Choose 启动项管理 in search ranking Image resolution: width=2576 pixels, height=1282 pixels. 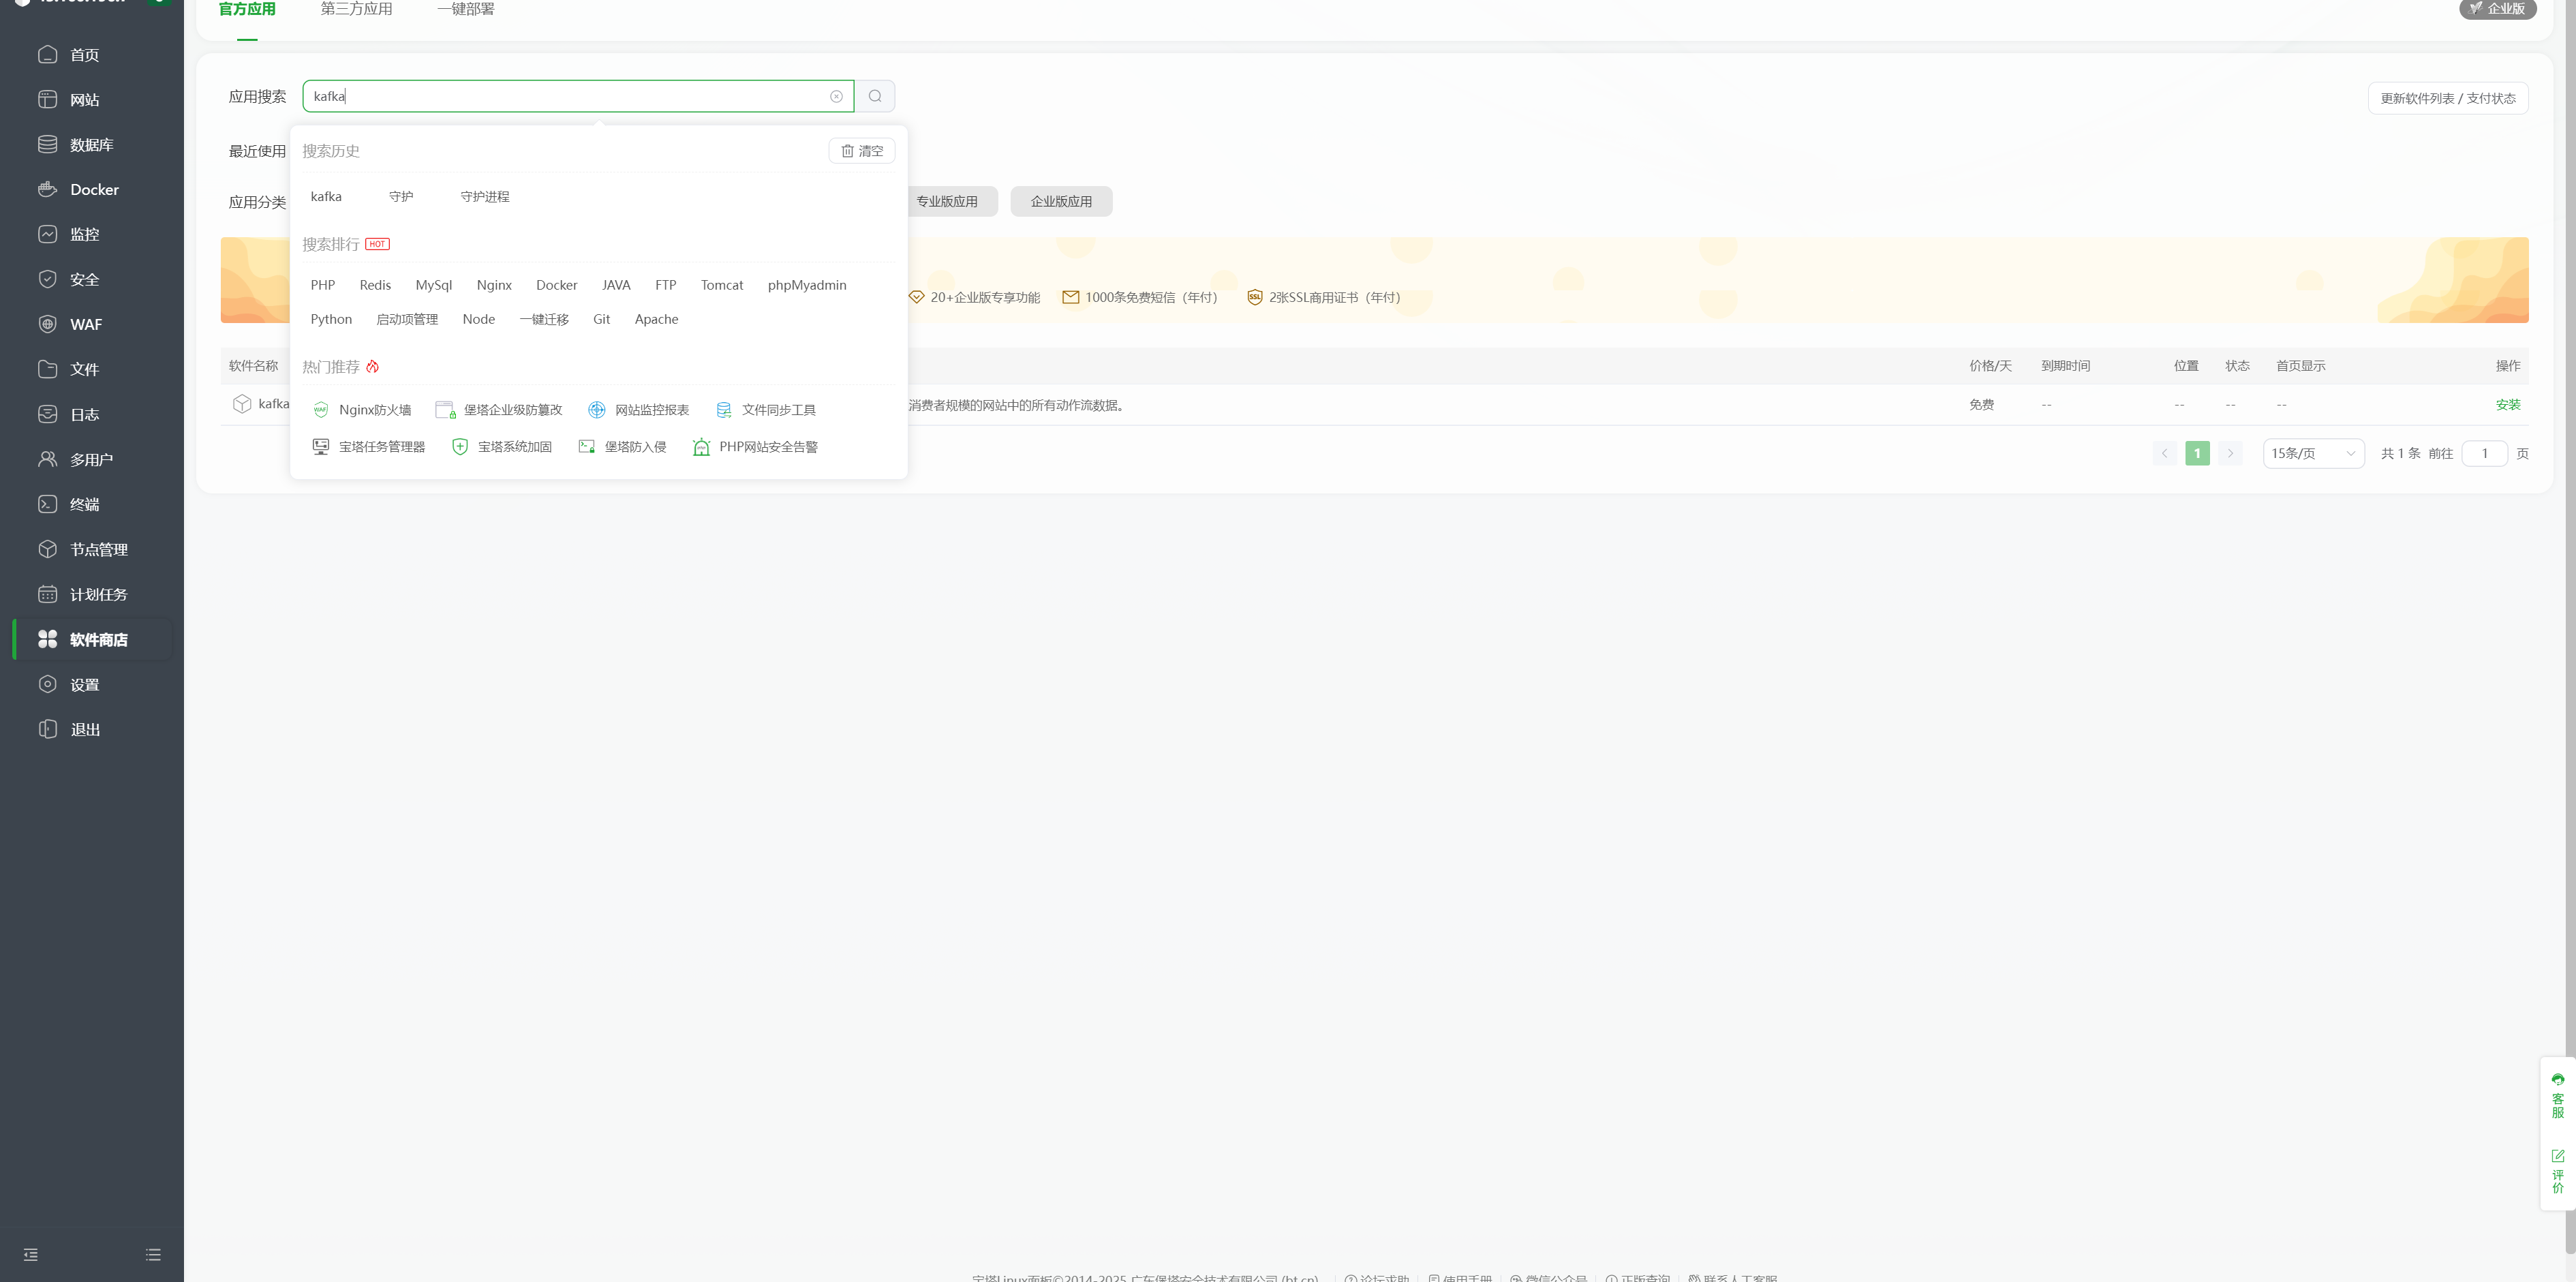point(407,319)
